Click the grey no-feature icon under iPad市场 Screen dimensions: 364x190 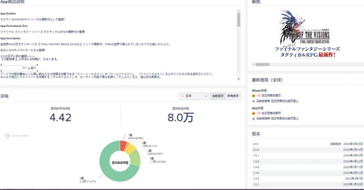tap(254, 119)
